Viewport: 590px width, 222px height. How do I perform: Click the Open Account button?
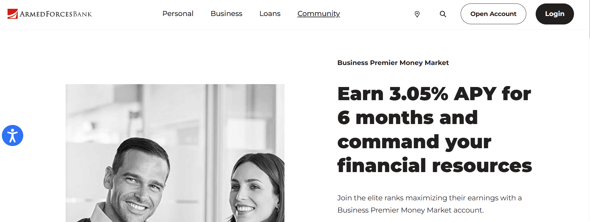coord(493,14)
